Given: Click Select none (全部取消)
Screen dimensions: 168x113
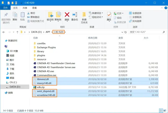Looking at the screenshot, I should pos(135,17).
